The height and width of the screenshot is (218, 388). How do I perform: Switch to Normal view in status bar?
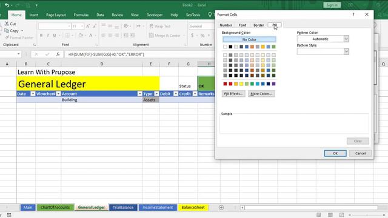point(319,214)
